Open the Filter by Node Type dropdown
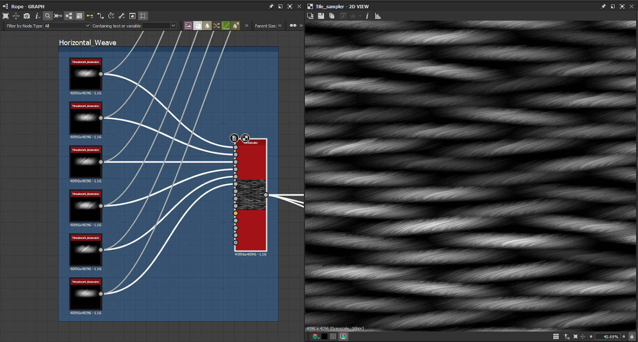Screen dimensions: 638x342 [x=67, y=26]
